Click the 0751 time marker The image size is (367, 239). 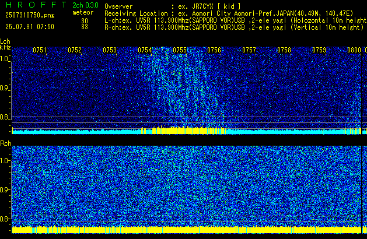pos(40,50)
